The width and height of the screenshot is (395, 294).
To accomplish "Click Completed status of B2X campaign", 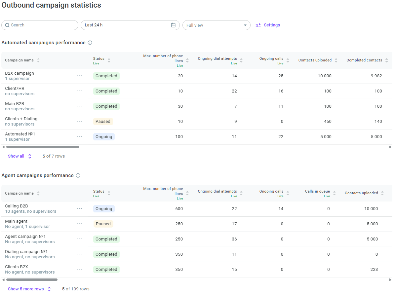I will point(106,76).
